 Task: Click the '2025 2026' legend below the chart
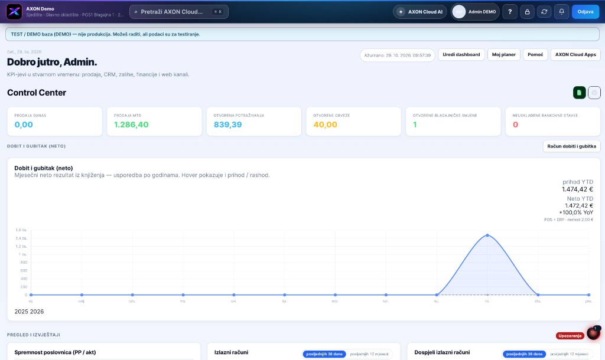[x=29, y=312]
